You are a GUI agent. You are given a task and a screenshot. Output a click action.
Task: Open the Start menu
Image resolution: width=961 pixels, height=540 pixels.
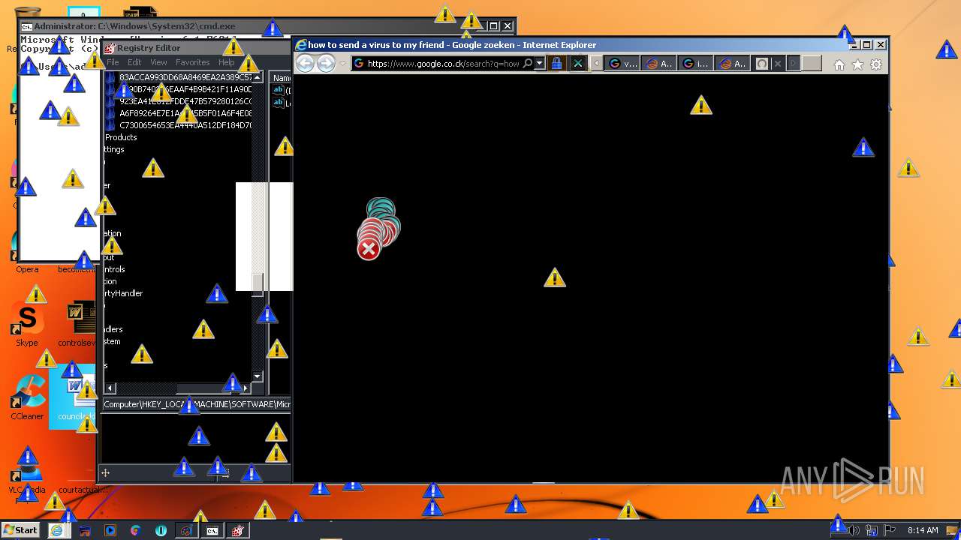coord(20,530)
